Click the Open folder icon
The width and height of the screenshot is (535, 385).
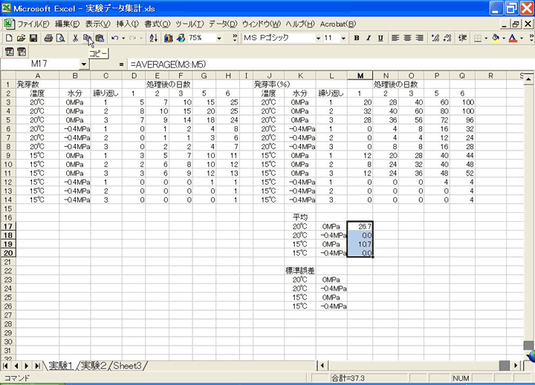point(21,38)
